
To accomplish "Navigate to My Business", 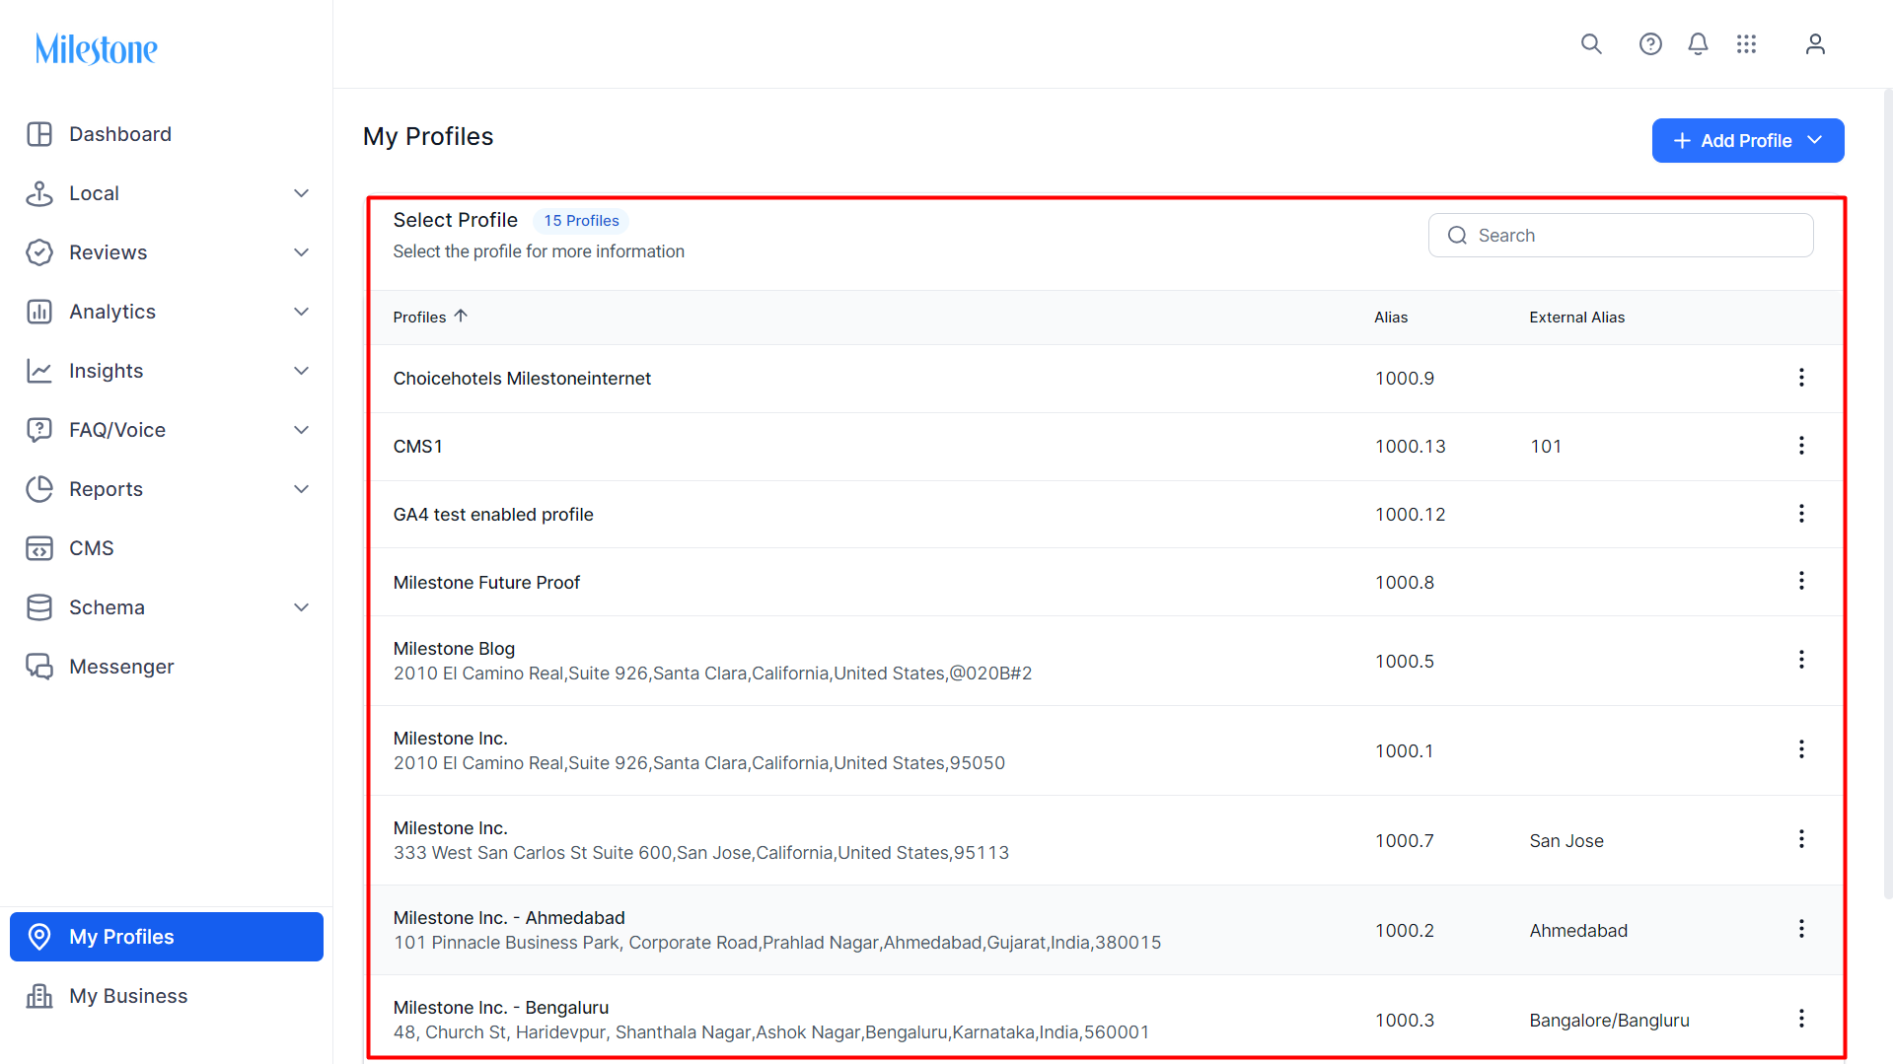I will (167, 996).
